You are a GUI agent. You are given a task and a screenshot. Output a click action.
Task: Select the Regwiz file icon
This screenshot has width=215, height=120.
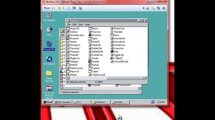pyautogui.click(x=68, y=75)
